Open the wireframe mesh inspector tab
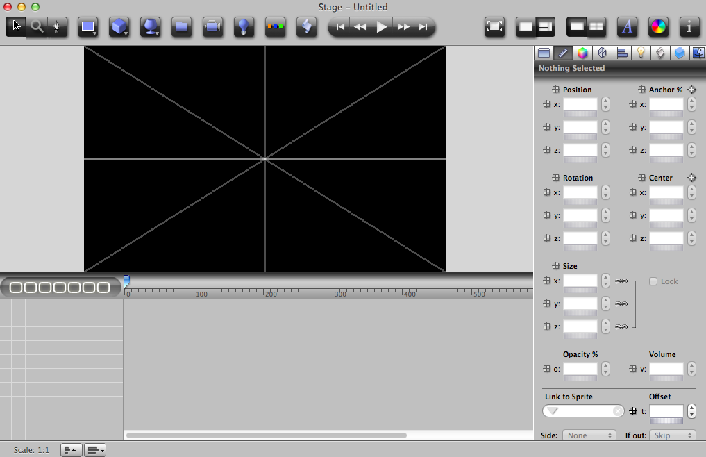Viewport: 706px width, 457px height. pyautogui.click(x=602, y=53)
